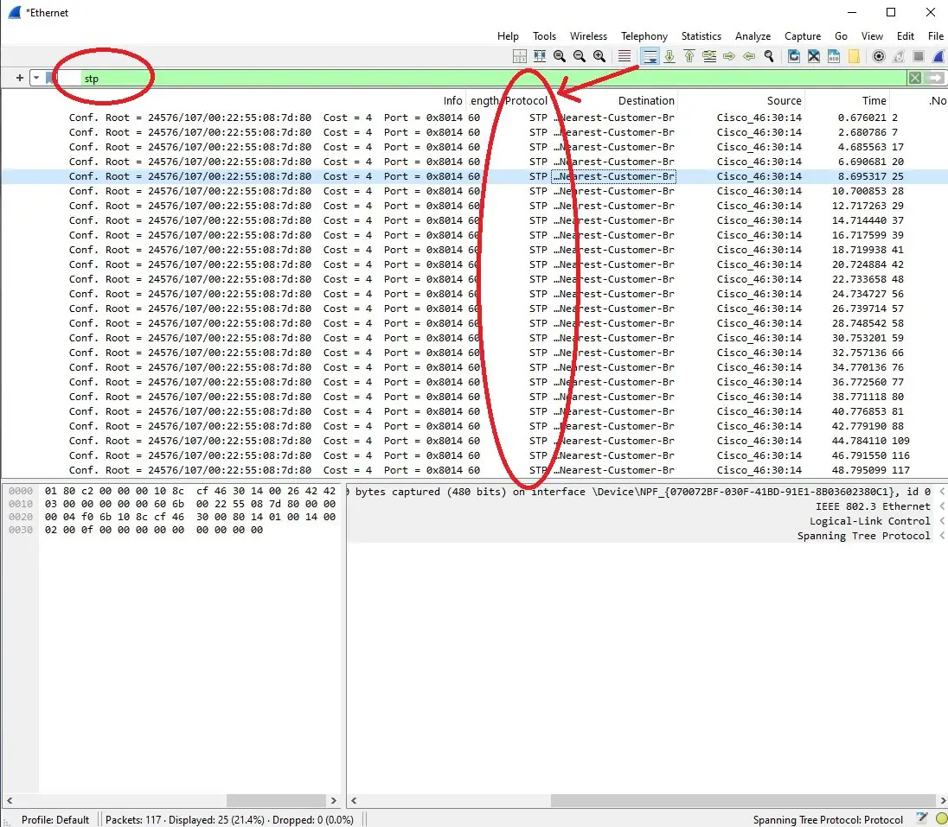The image size is (948, 827).
Task: Expand IEEE 802.3 Ethernet details
Action: (x=941, y=506)
